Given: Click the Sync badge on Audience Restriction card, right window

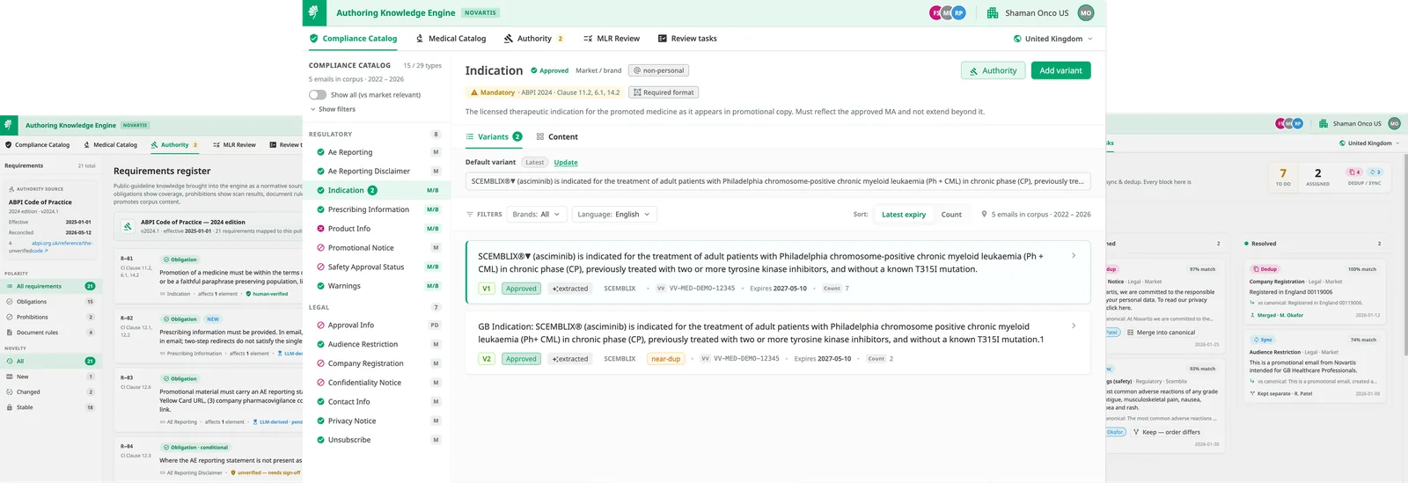Looking at the screenshot, I should 1263,340.
